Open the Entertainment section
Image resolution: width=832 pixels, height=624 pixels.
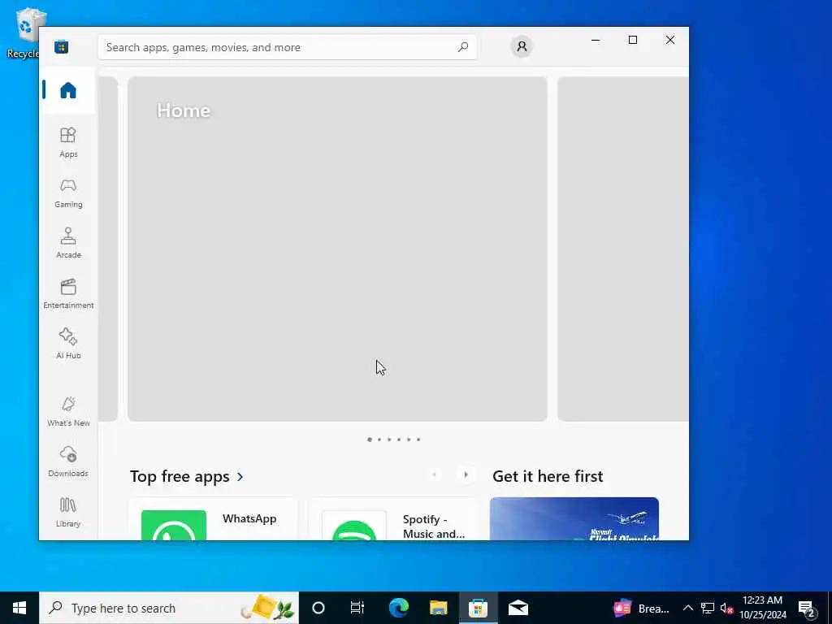tap(68, 293)
